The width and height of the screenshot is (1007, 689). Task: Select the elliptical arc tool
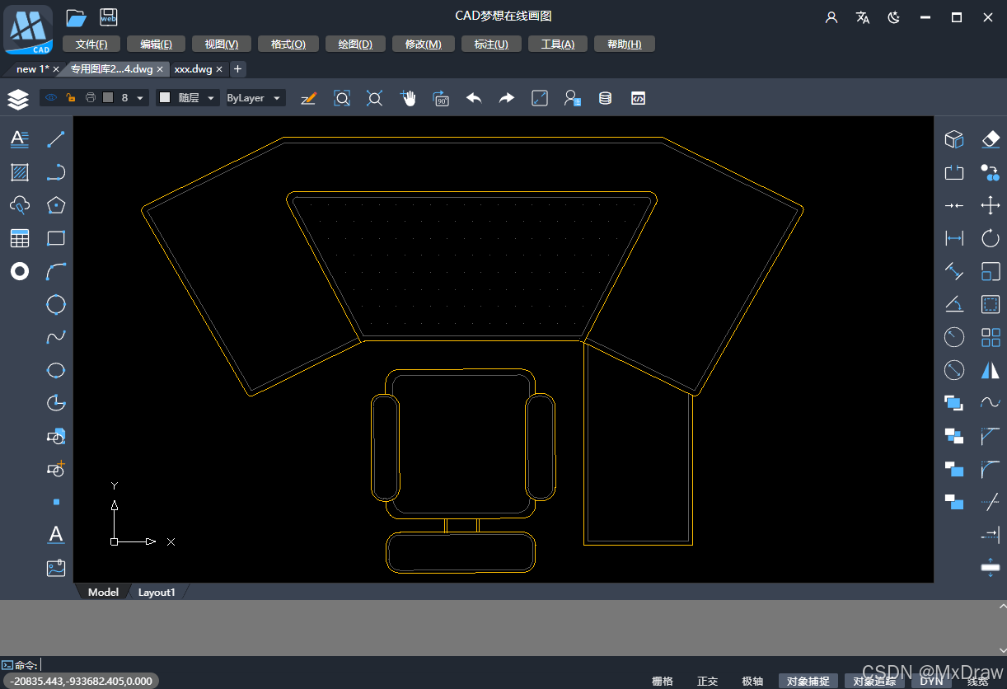tap(56, 403)
